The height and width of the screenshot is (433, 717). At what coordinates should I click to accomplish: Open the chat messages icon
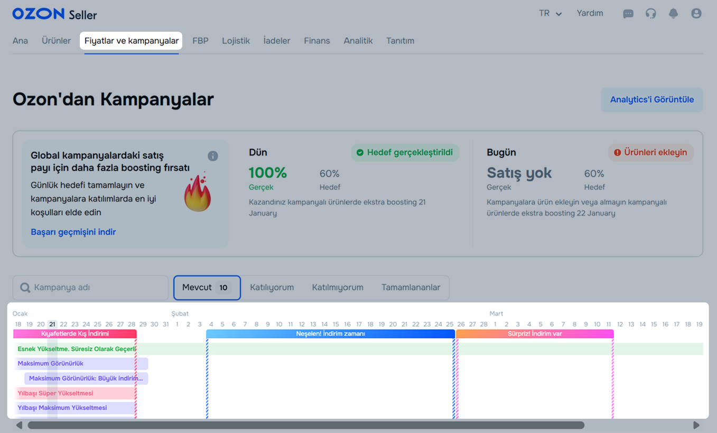click(x=628, y=14)
